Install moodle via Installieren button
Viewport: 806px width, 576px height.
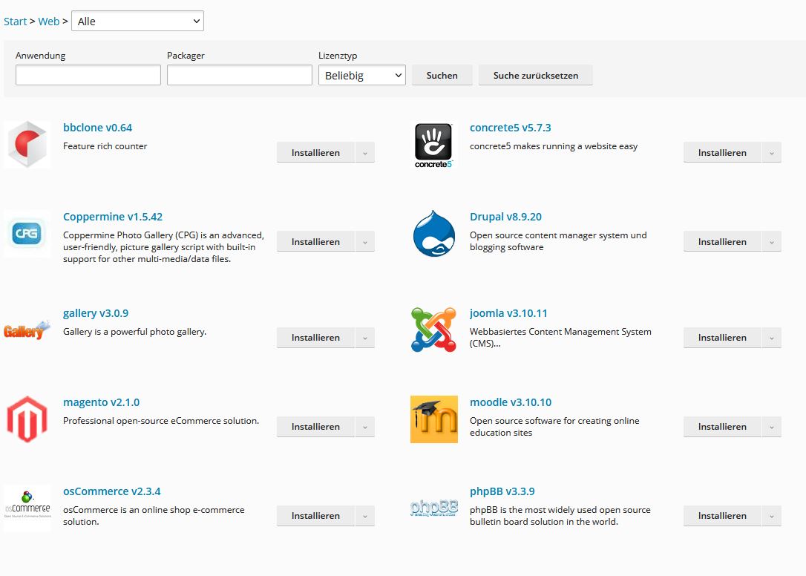[x=722, y=427]
